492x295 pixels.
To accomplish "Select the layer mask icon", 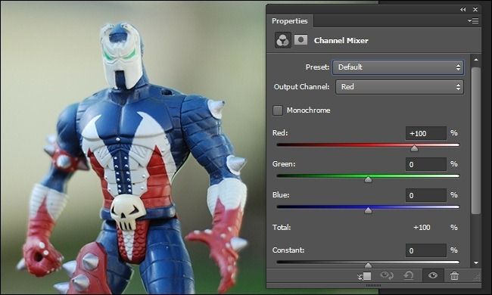I will point(300,40).
